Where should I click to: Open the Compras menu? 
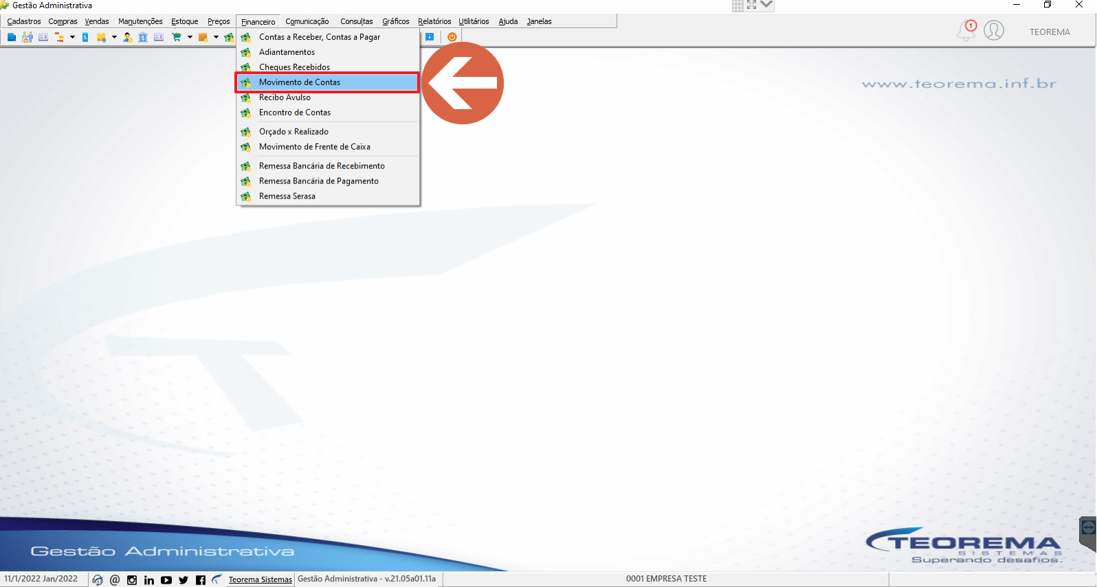click(x=63, y=21)
